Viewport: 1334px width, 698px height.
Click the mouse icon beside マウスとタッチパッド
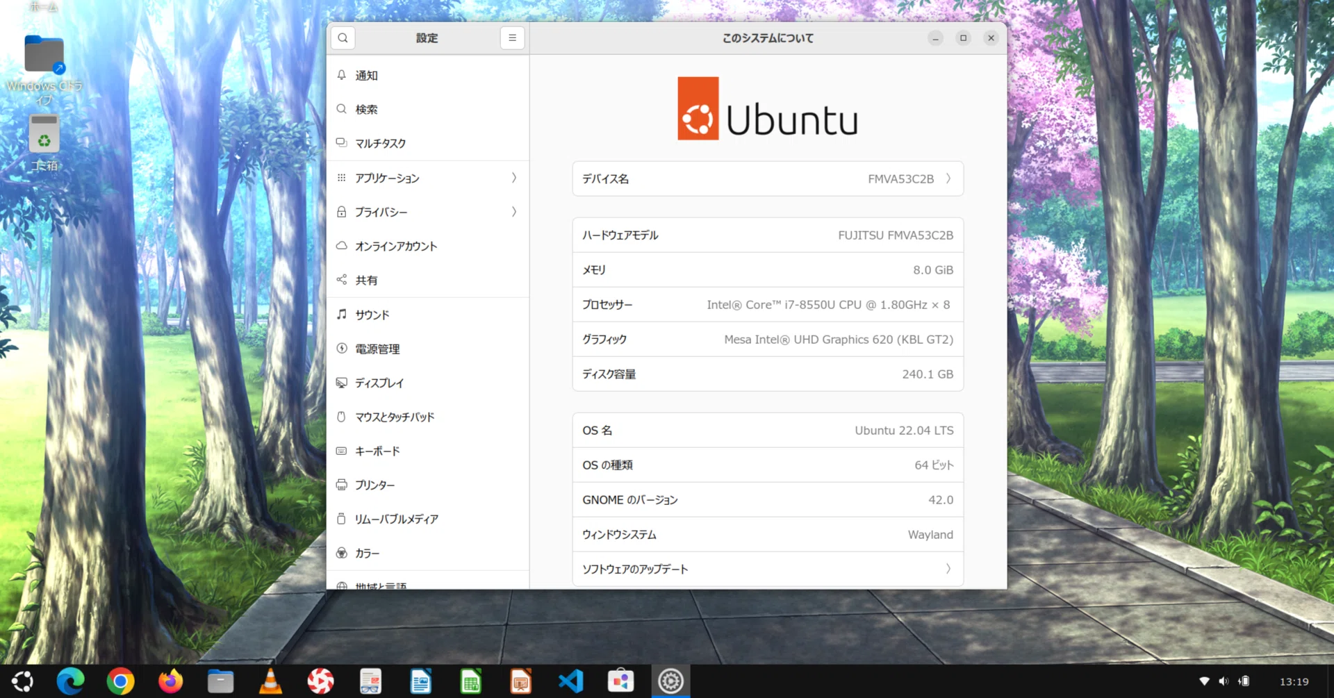tap(341, 417)
